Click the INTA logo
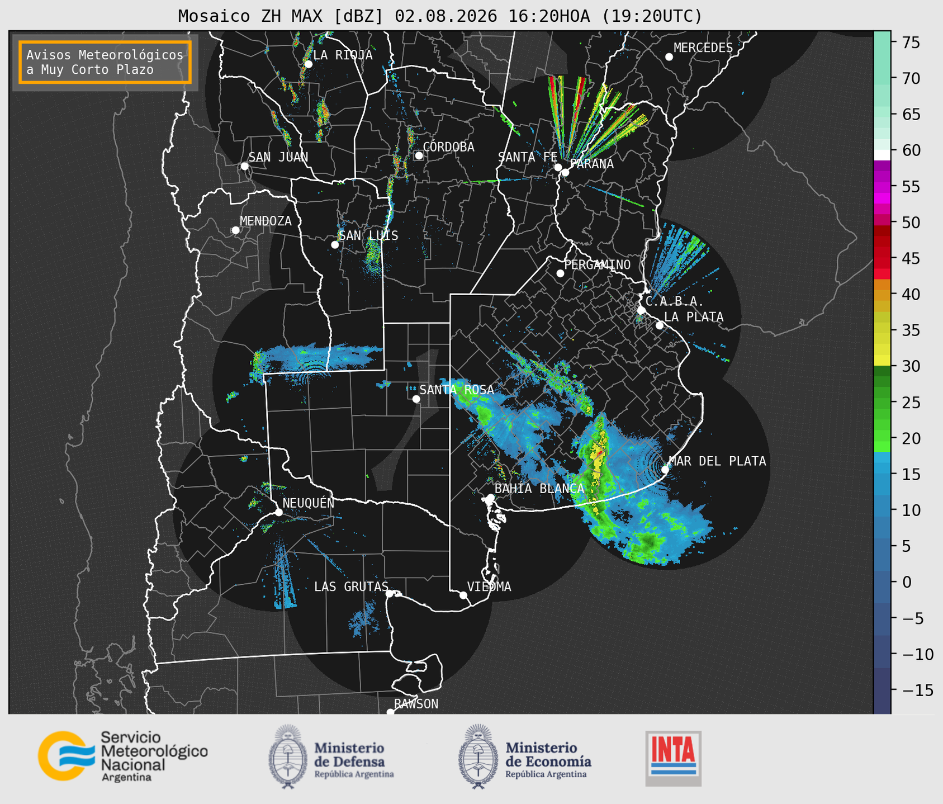Viewport: 943px width, 804px height. (x=673, y=758)
